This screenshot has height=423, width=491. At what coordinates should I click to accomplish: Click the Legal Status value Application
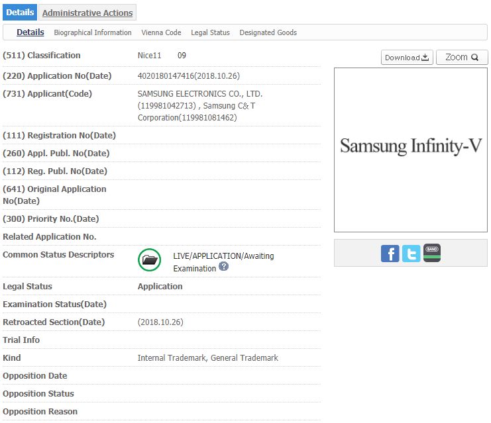tap(160, 287)
